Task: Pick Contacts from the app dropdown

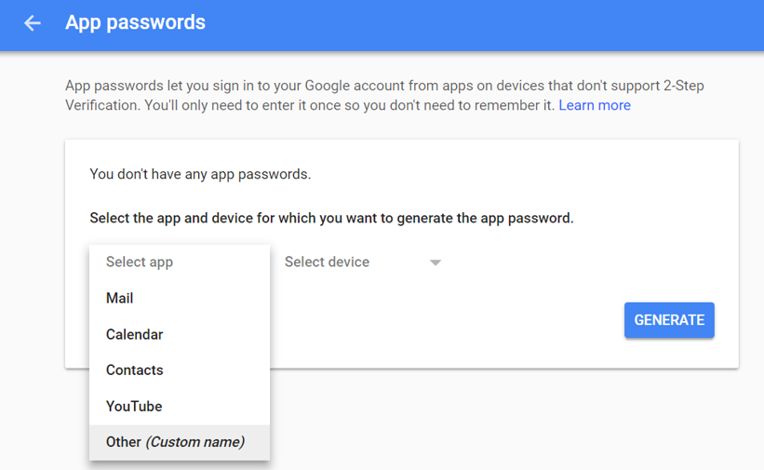Action: [x=135, y=370]
